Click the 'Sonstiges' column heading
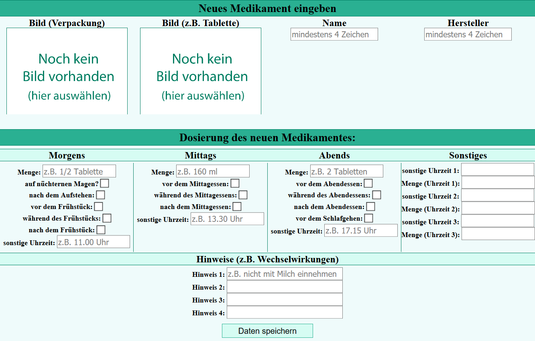 (x=468, y=155)
